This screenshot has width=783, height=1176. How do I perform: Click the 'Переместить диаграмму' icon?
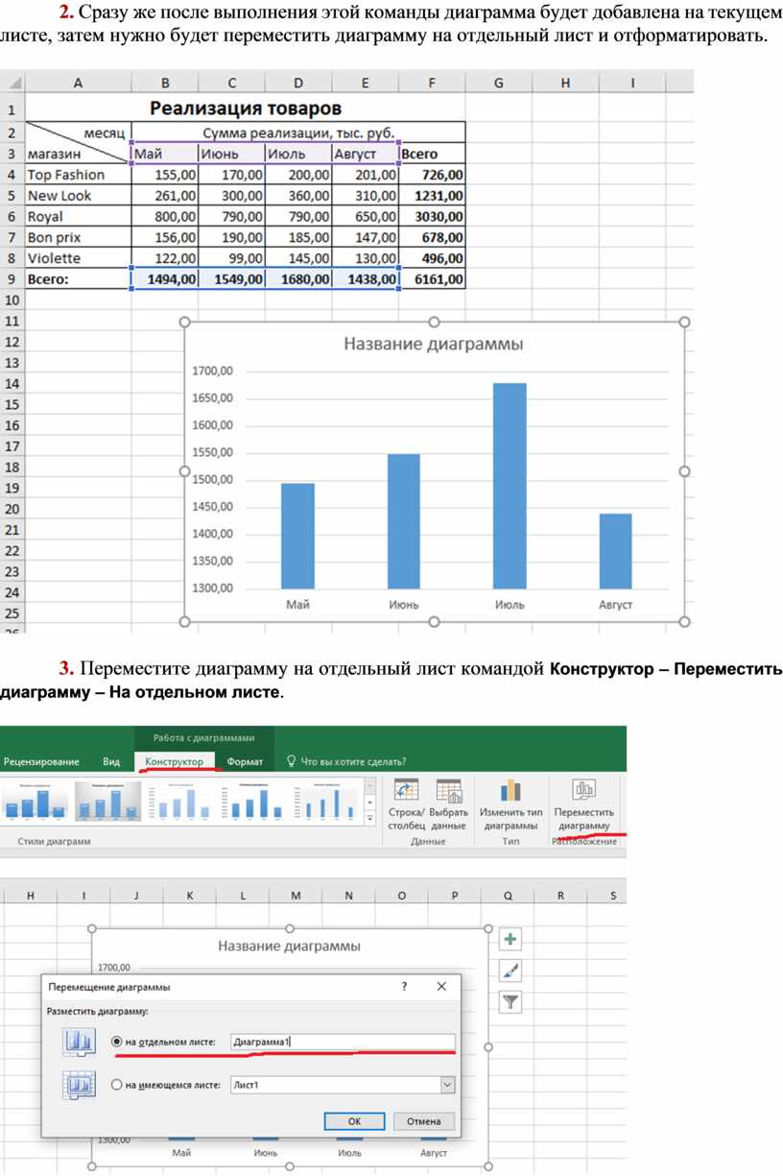pos(583,791)
